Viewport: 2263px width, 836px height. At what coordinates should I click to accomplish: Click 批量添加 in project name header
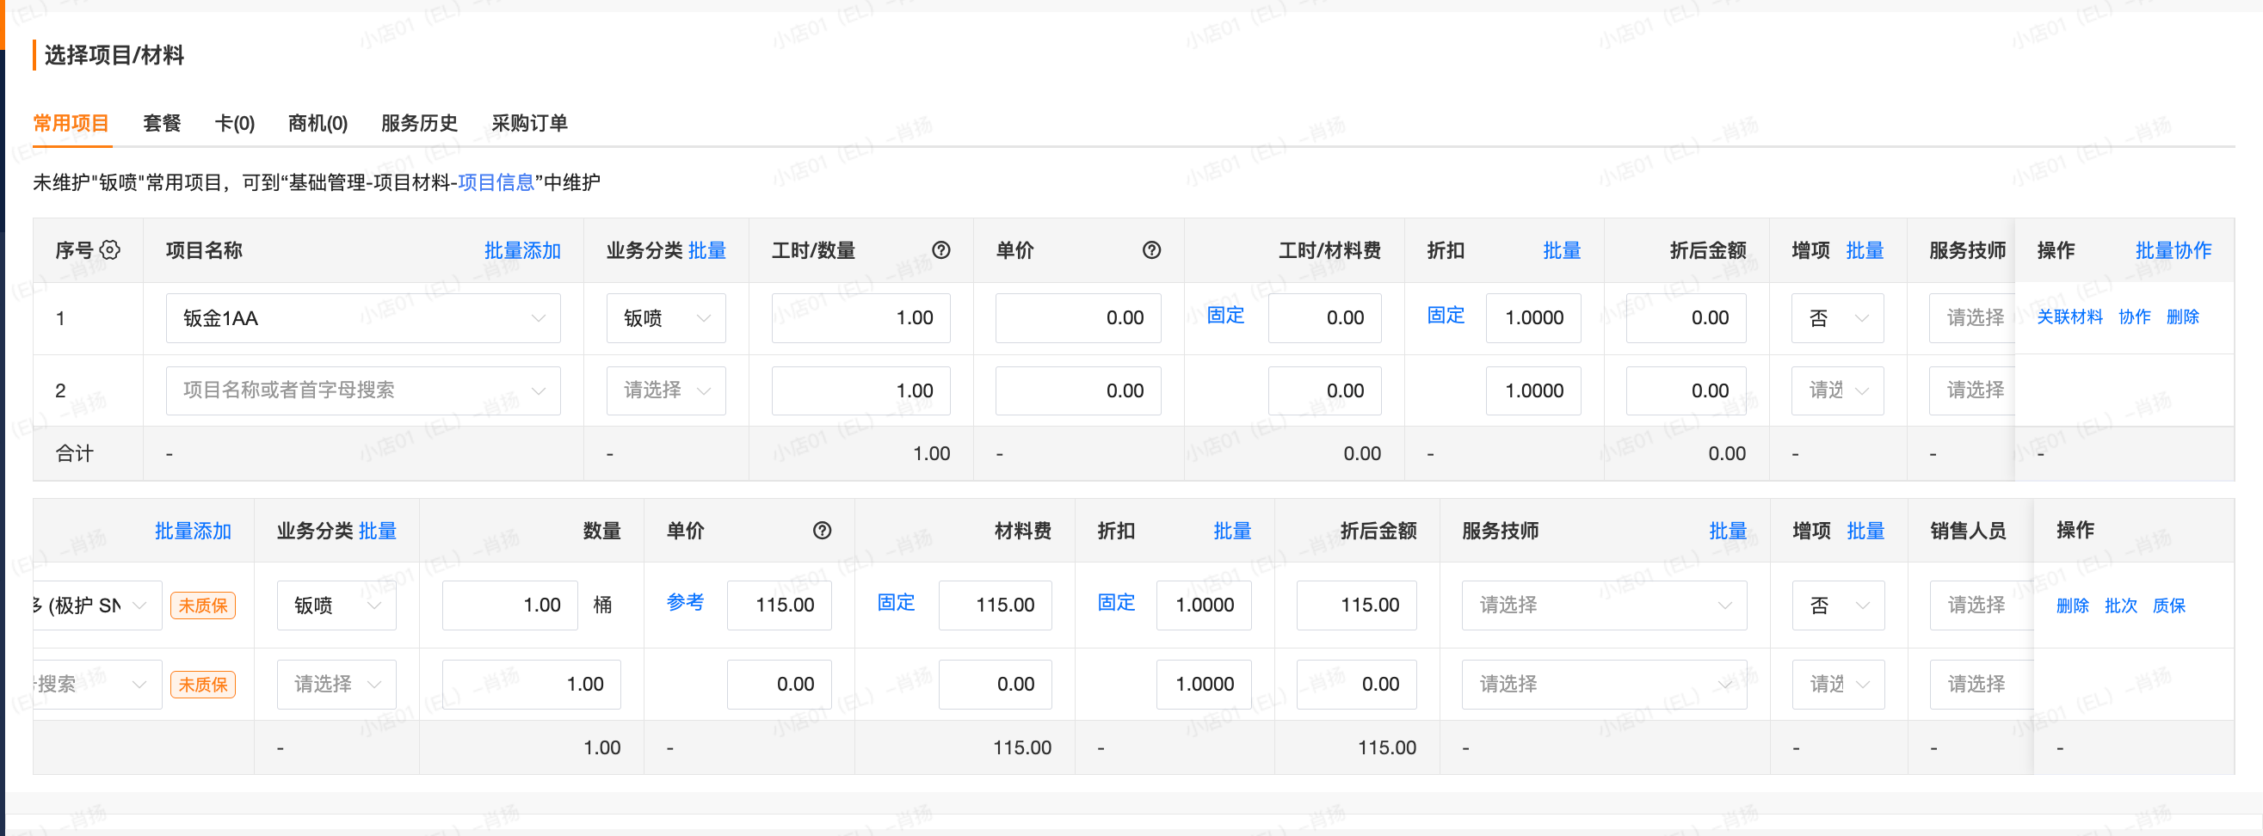pos(521,250)
